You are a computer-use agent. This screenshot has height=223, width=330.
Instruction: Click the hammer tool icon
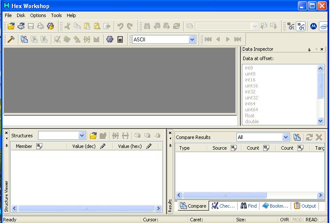point(11,40)
